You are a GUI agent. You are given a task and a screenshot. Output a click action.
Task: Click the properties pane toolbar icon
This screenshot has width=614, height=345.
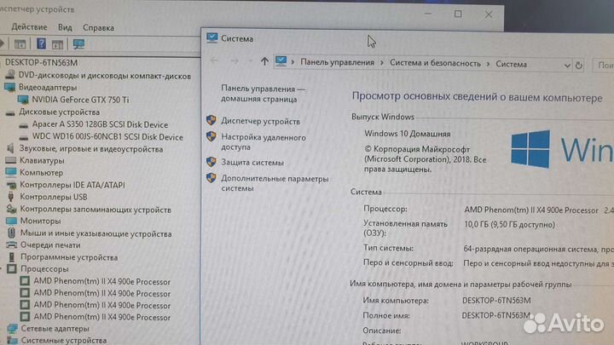point(20,44)
